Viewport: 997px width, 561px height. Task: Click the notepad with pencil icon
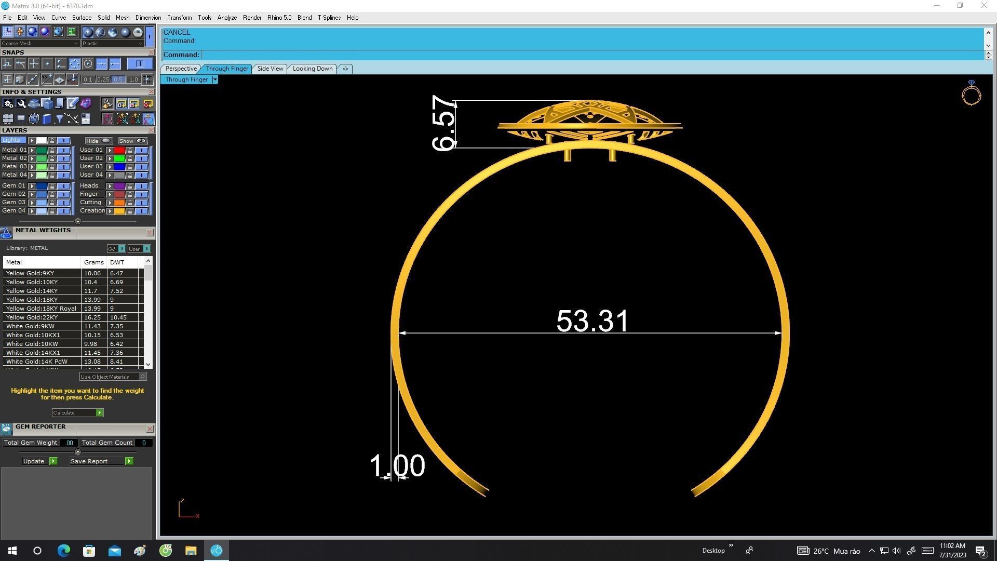72,104
